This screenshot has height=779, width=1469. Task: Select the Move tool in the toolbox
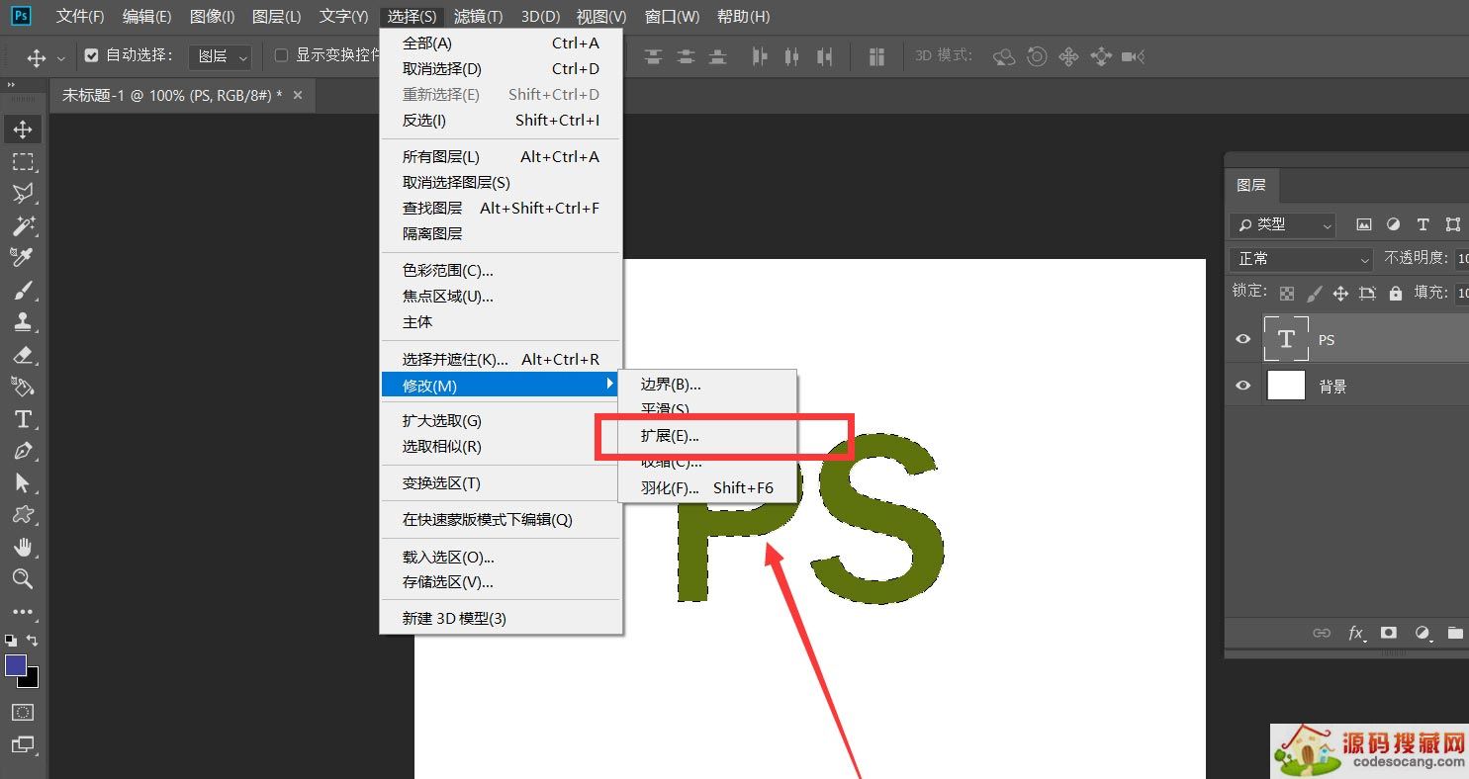(23, 130)
